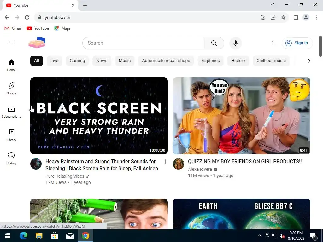323x242 pixels.
Task: Open History in the sidebar
Action: tap(11, 158)
